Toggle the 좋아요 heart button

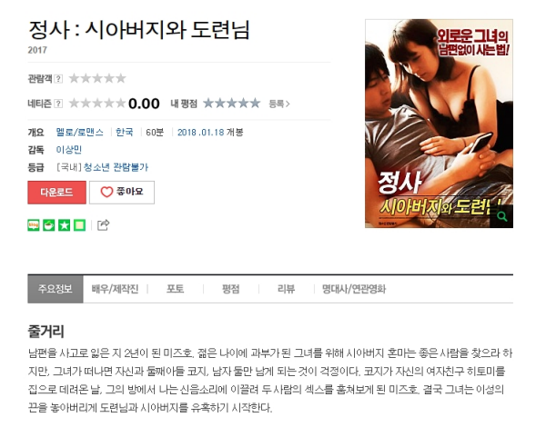click(122, 193)
